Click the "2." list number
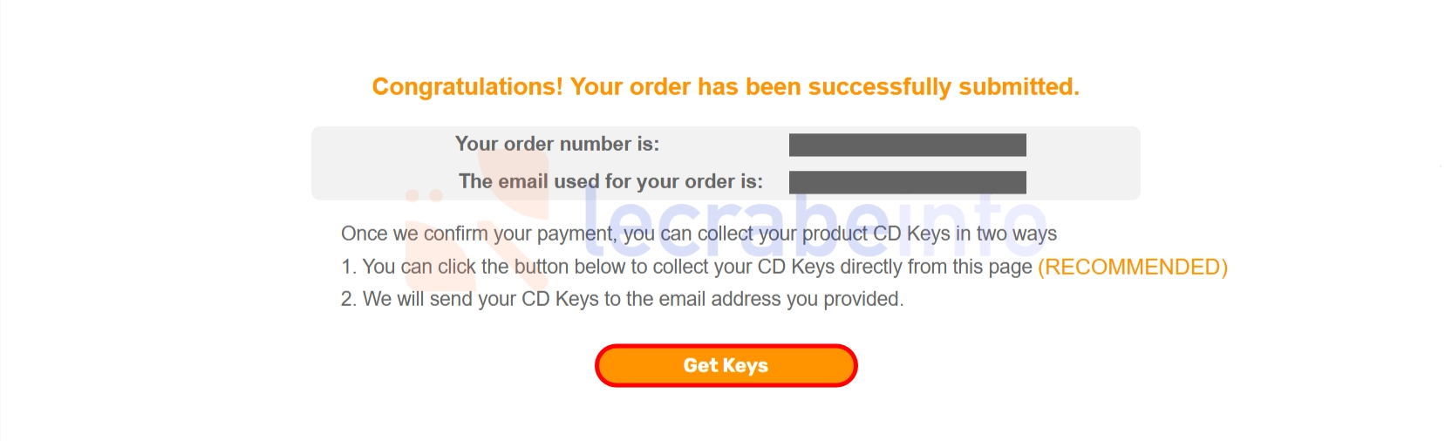Screen dimensions: 1452x441 pos(349,299)
